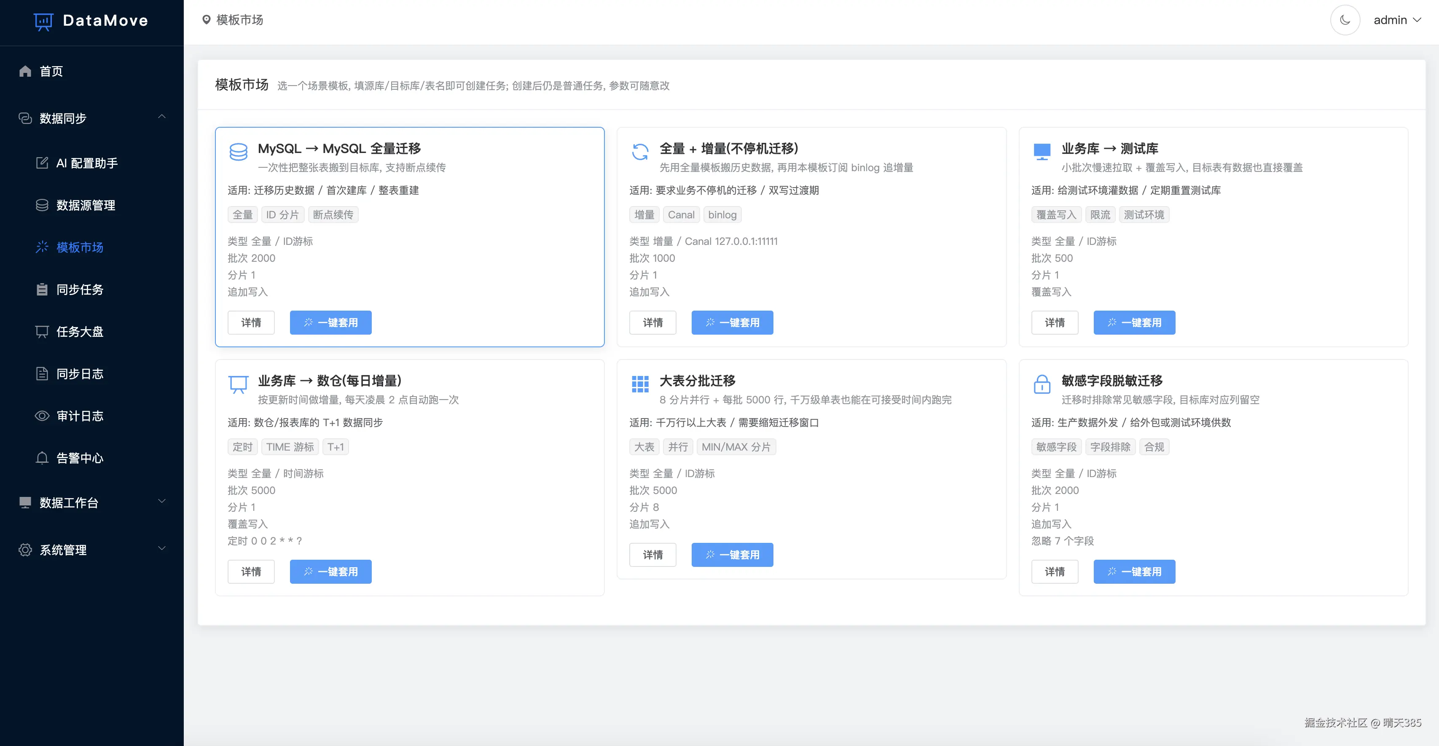The image size is (1439, 746).
Task: Apply 一键套用 on 敏感字段脱敏迁移 card
Action: tap(1135, 572)
